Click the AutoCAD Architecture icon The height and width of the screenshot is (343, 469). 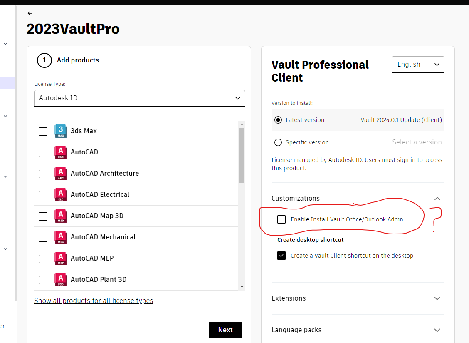[x=60, y=173]
